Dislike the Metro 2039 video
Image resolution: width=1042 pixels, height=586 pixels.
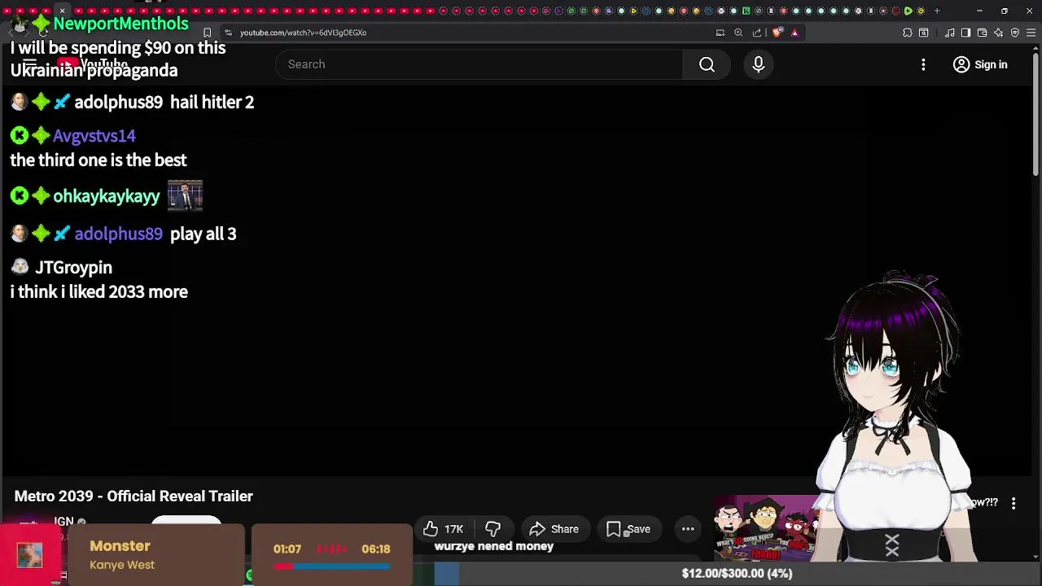pyautogui.click(x=493, y=529)
